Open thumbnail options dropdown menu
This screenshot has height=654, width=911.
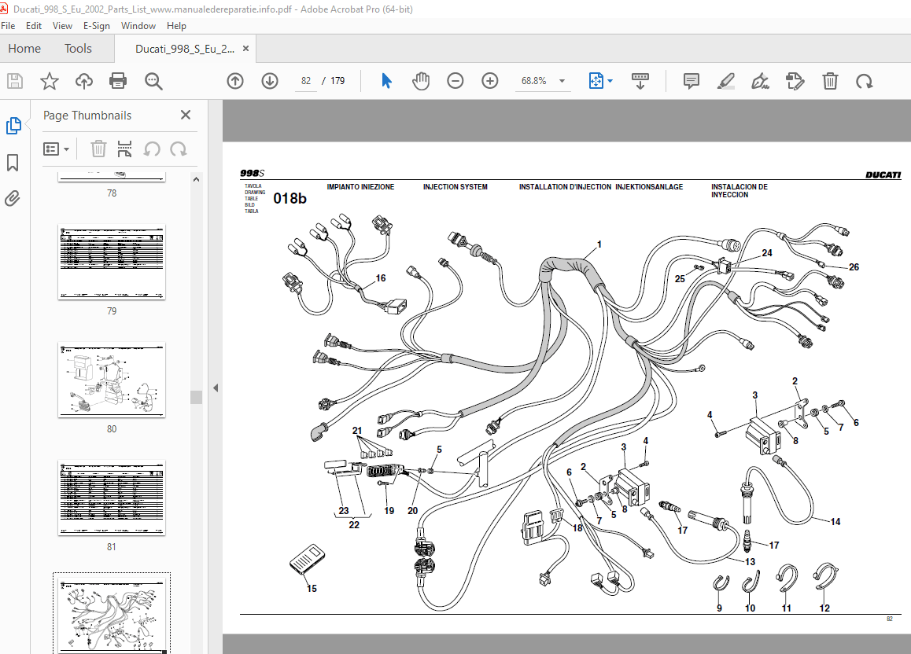pyautogui.click(x=57, y=149)
